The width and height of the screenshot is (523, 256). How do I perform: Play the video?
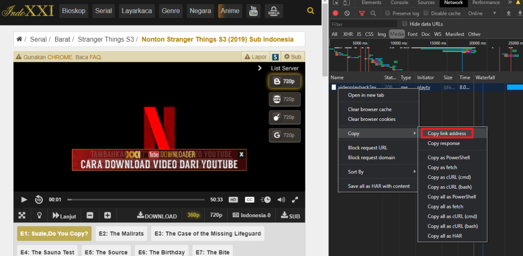[x=24, y=200]
